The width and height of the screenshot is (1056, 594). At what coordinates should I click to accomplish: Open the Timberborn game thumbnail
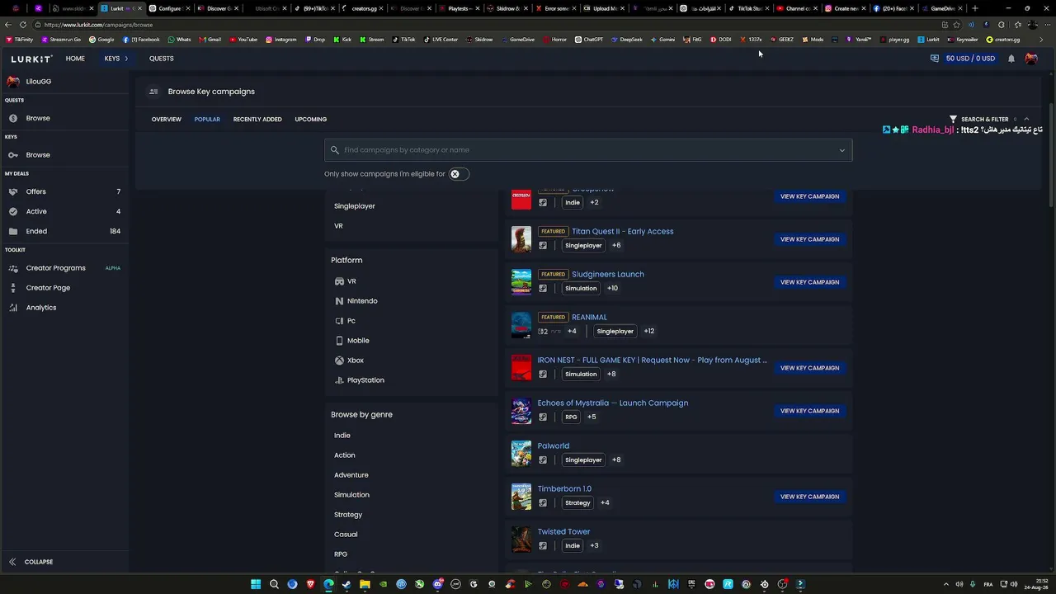tap(521, 497)
